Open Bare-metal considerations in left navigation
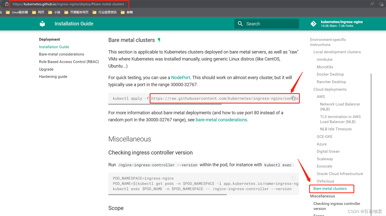 pos(61,54)
